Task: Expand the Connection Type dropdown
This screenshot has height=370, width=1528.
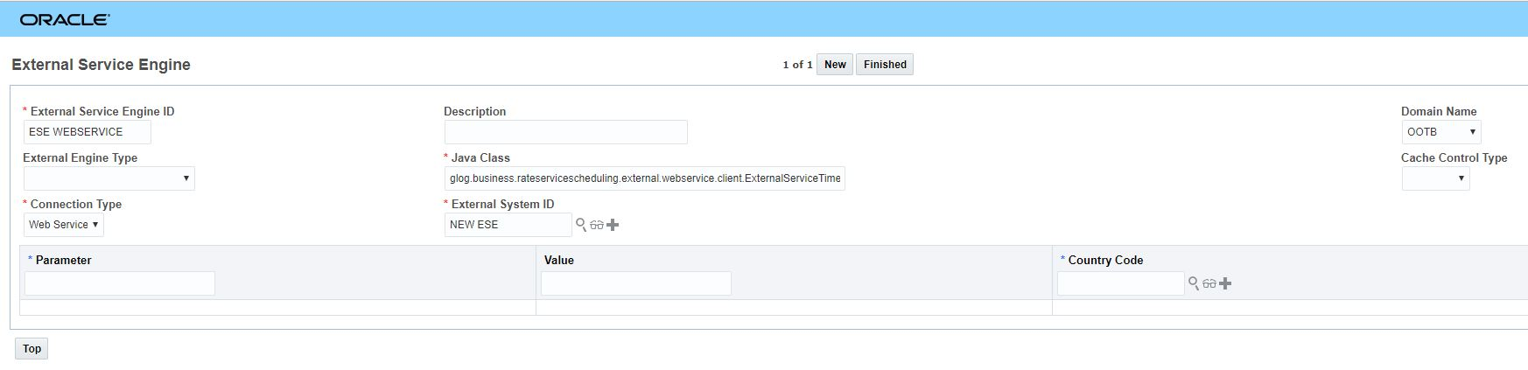Action: tap(63, 225)
